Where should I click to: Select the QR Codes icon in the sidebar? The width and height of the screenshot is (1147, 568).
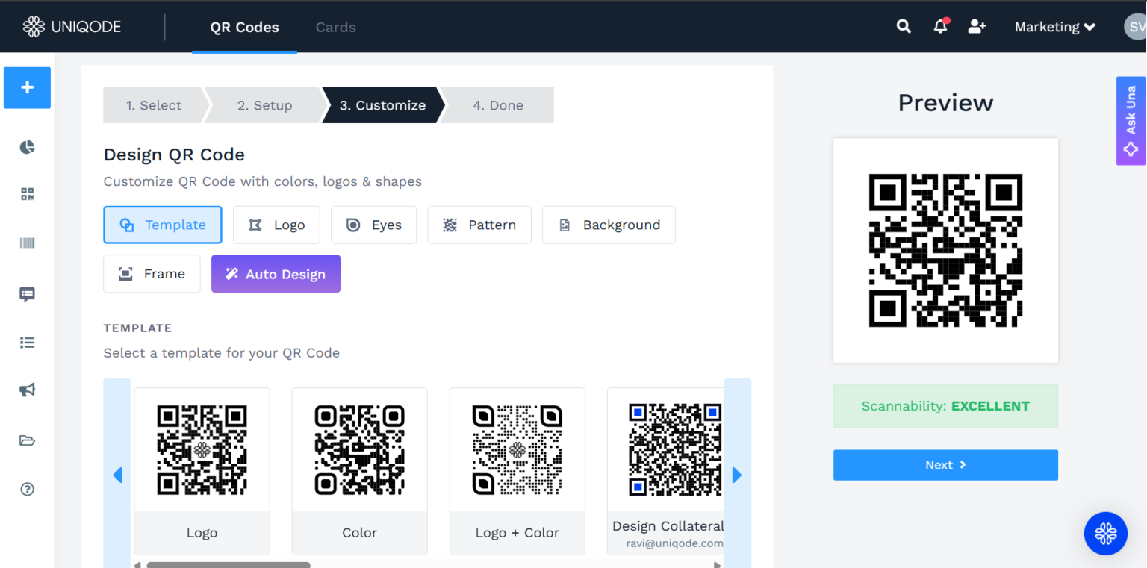tap(27, 193)
